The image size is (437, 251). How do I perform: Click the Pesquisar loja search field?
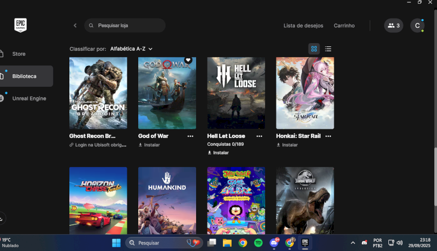tap(128, 26)
